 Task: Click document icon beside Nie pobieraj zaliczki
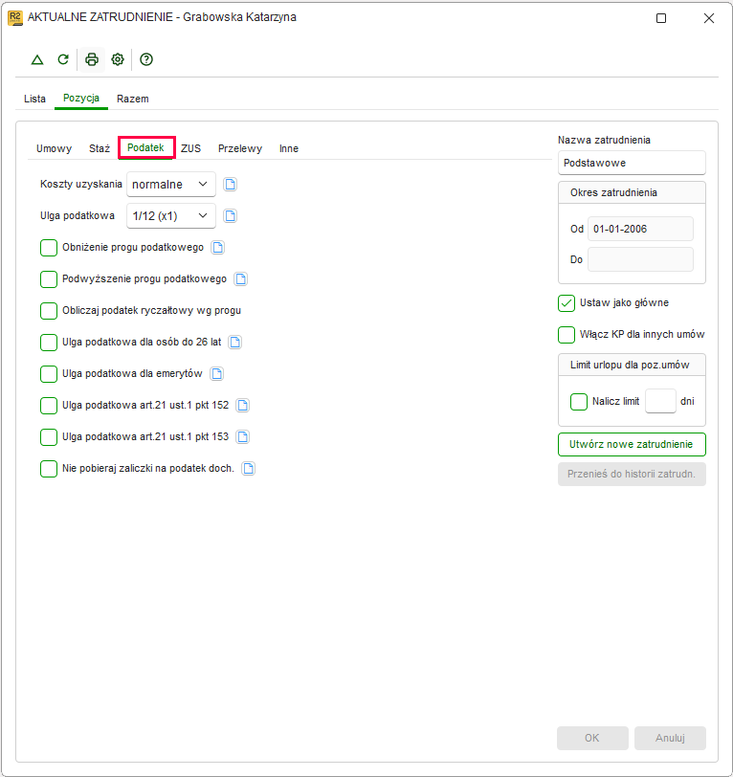248,468
